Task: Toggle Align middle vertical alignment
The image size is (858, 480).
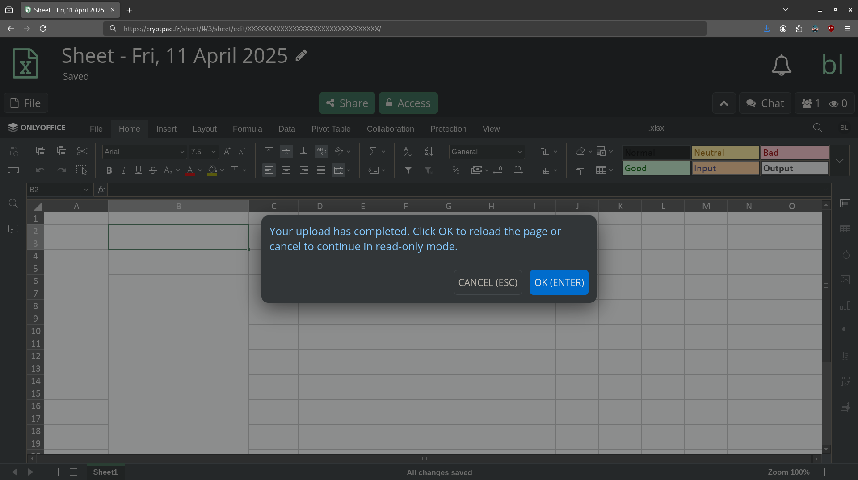Action: 286,152
